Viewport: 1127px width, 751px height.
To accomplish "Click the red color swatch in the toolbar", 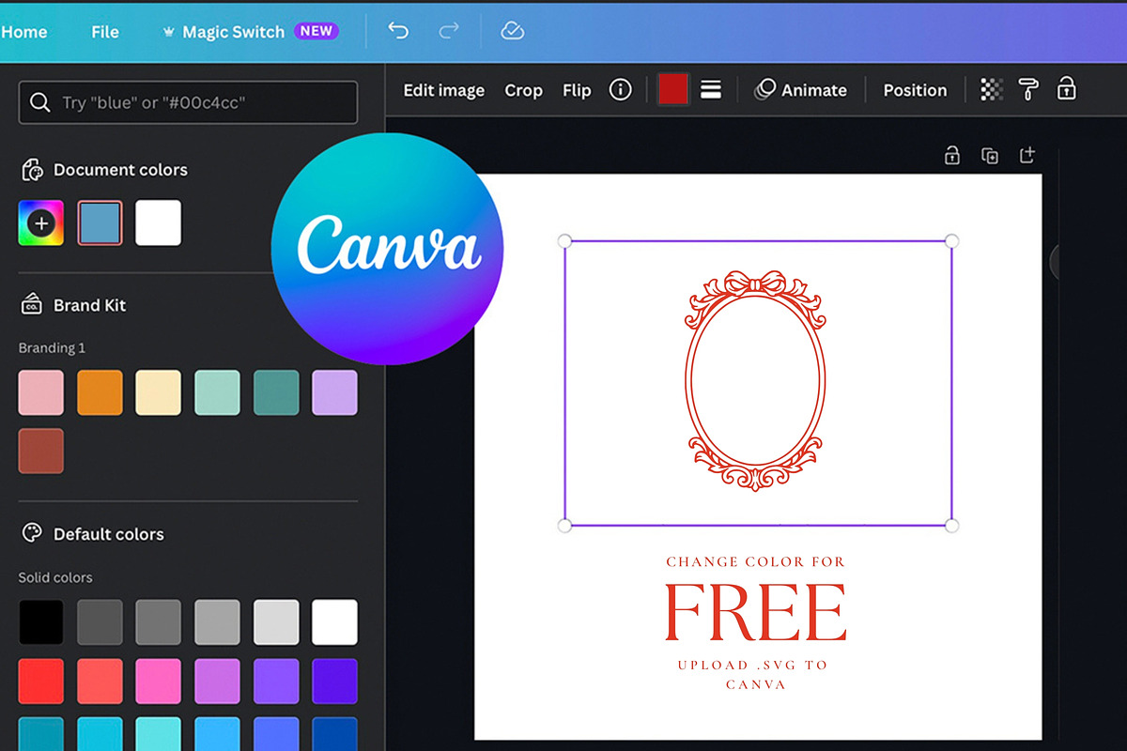I will pyautogui.click(x=673, y=90).
